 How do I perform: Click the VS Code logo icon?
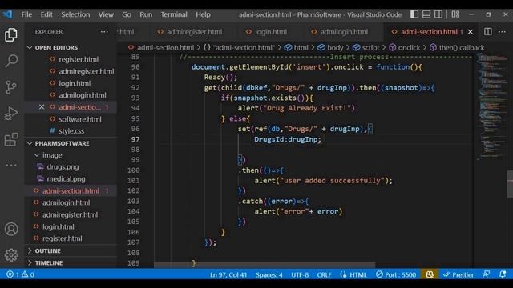(x=7, y=14)
